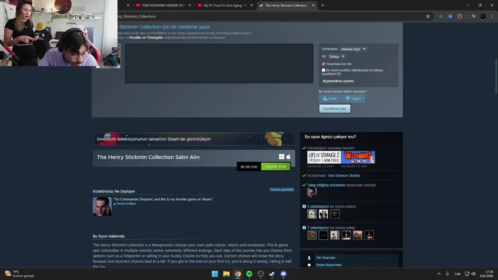Choose Hayır thumbs-down button
Image resolution: width=498 pixels, height=280 pixels.
(353, 98)
